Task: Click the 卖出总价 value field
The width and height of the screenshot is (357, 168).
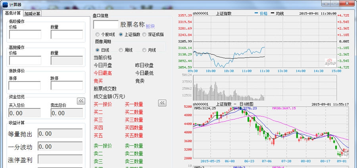Action: point(67,113)
